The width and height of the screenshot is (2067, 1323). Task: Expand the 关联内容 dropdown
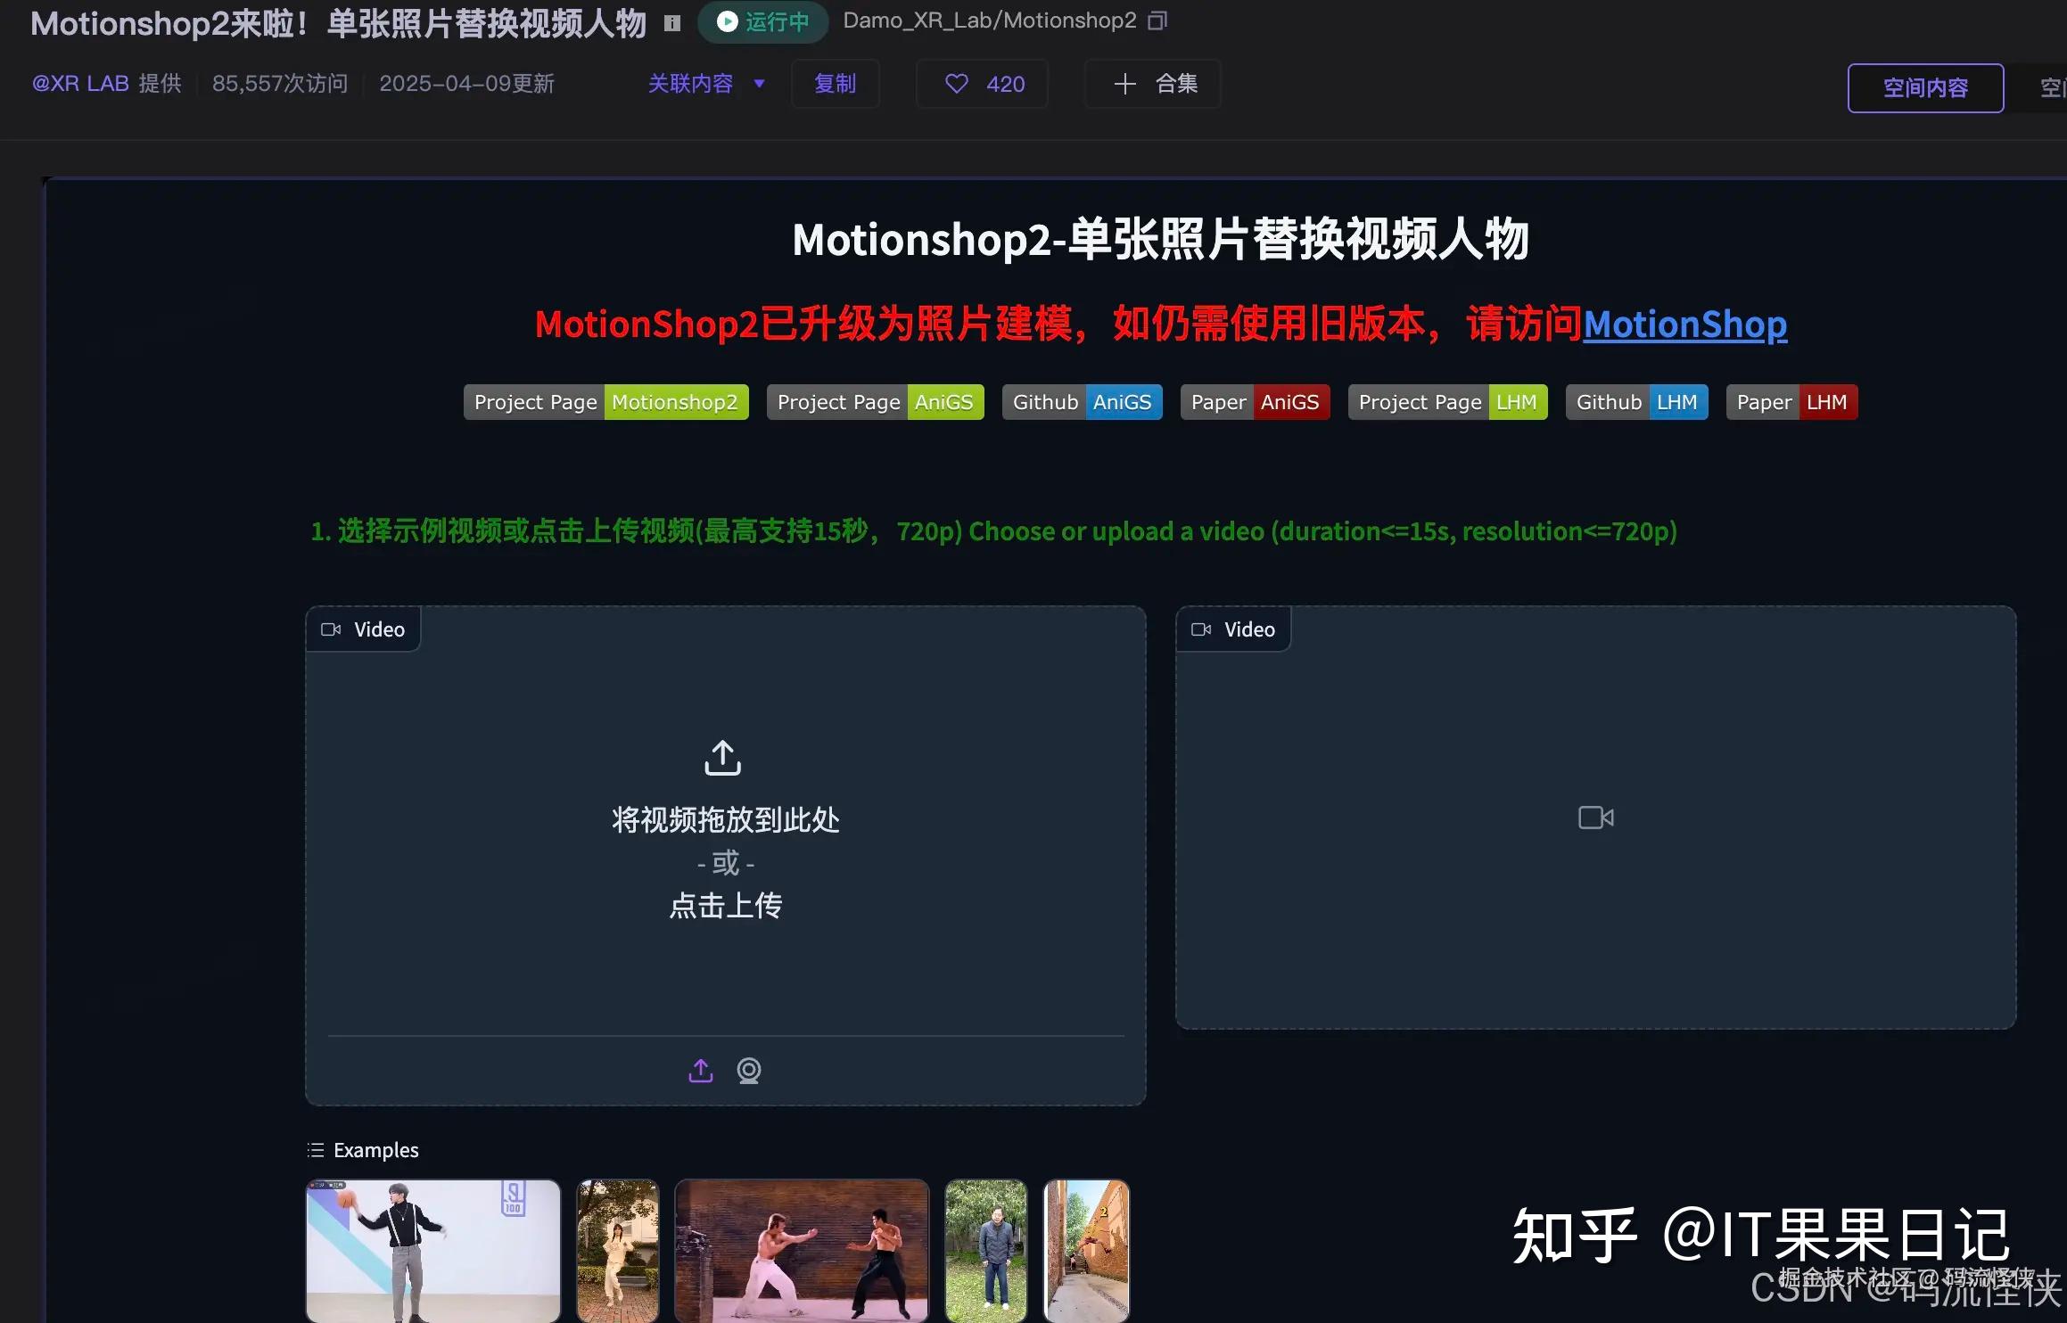706,84
